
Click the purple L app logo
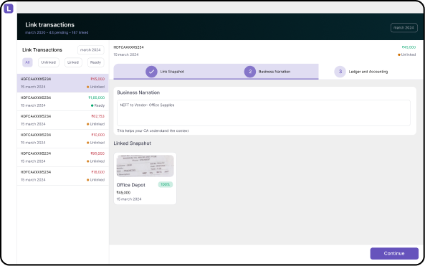[9, 9]
